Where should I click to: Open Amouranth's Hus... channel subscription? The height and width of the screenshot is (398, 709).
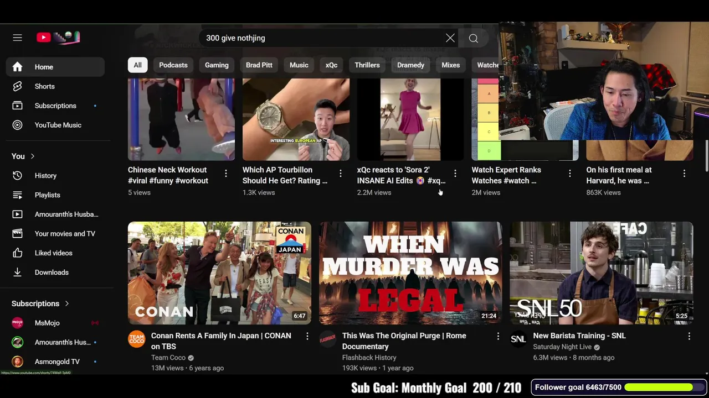(x=55, y=342)
